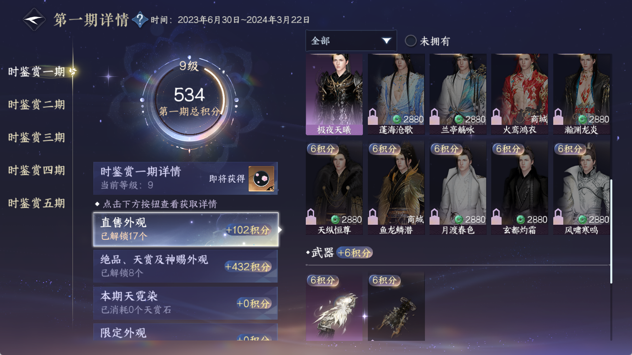Expand the 直售外观 category details
Viewport: 632px width, 355px height.
[x=186, y=229]
